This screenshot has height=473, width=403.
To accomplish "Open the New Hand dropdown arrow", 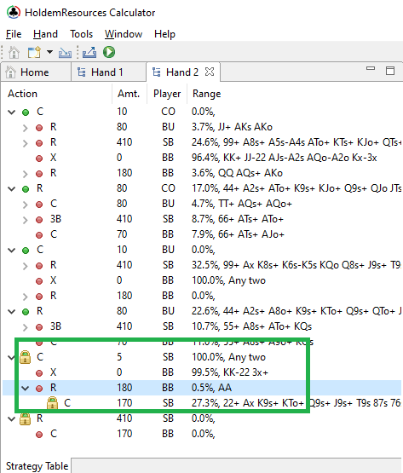I will 49,52.
